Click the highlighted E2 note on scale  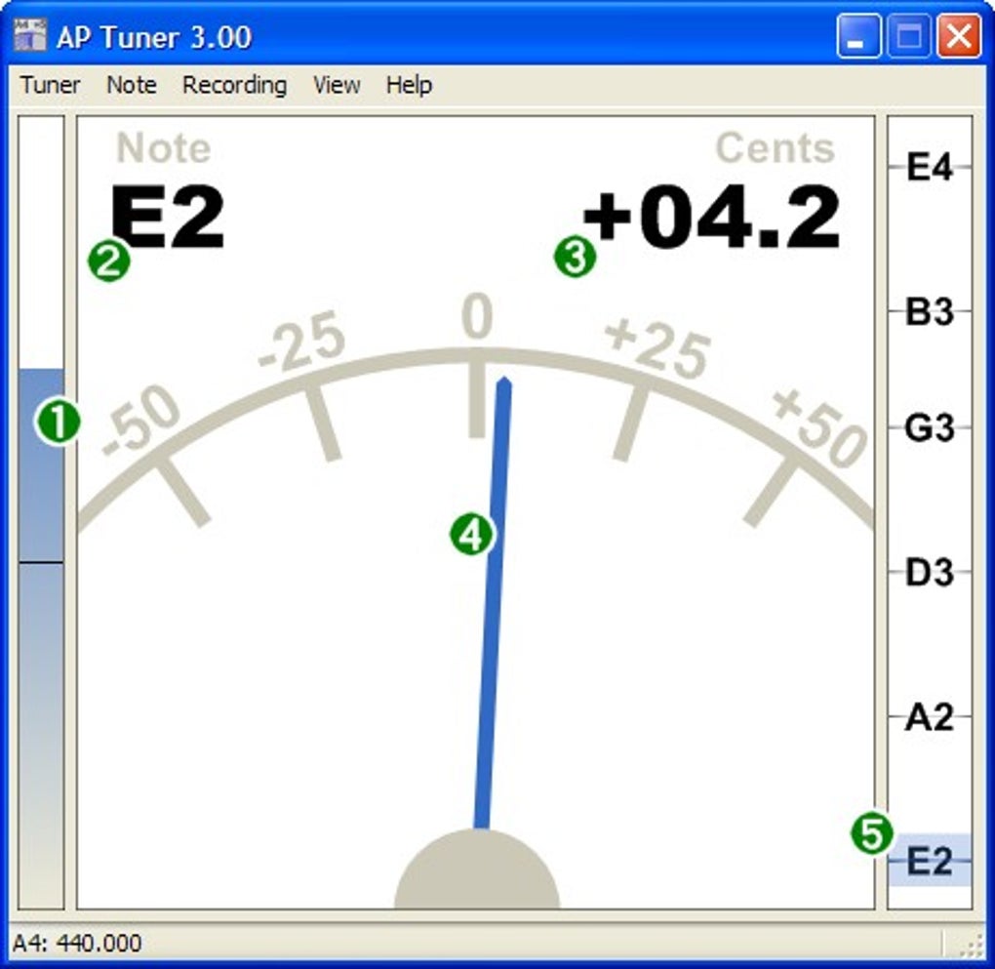click(930, 861)
